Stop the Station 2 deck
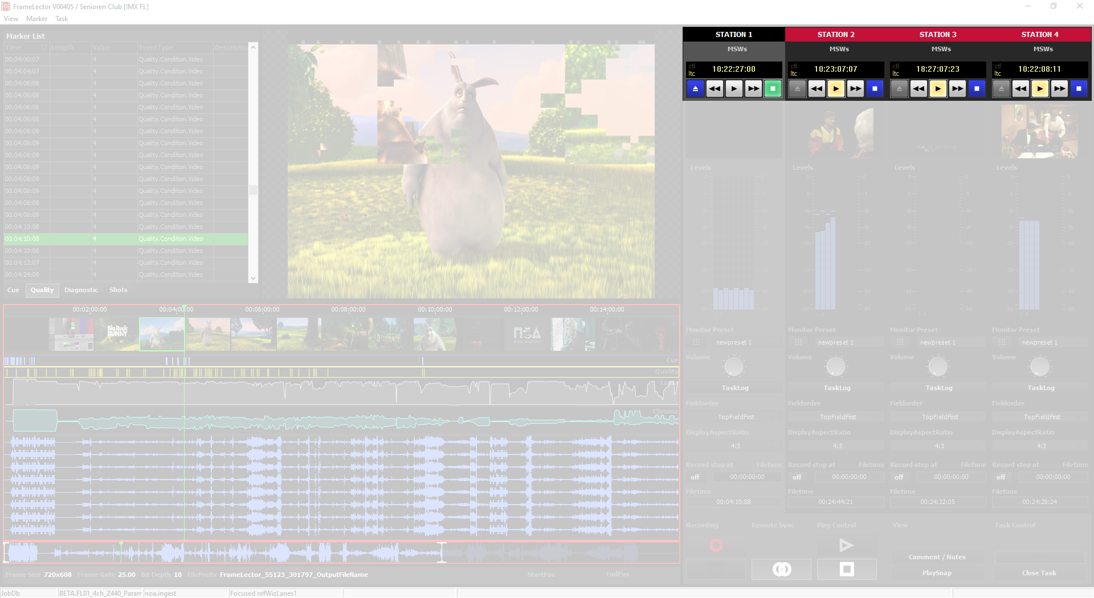The image size is (1094, 598). coord(875,89)
